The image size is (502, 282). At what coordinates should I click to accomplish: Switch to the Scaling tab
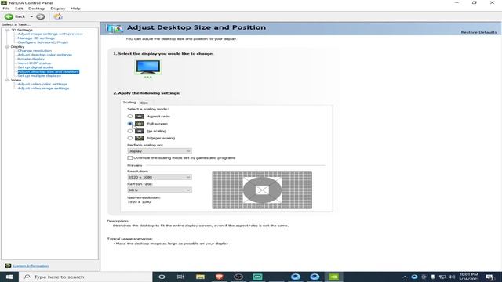[x=129, y=103]
